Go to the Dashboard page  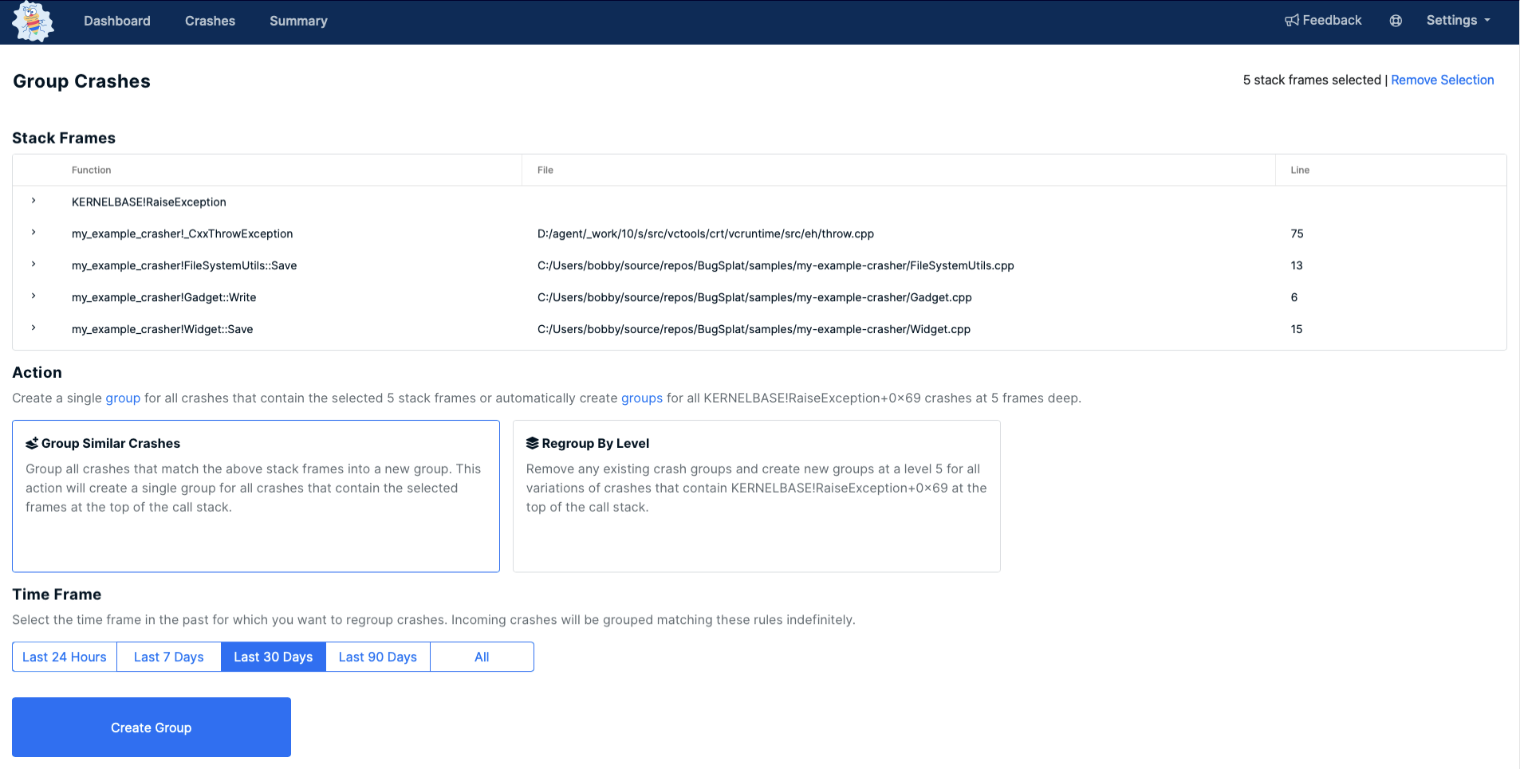(117, 21)
